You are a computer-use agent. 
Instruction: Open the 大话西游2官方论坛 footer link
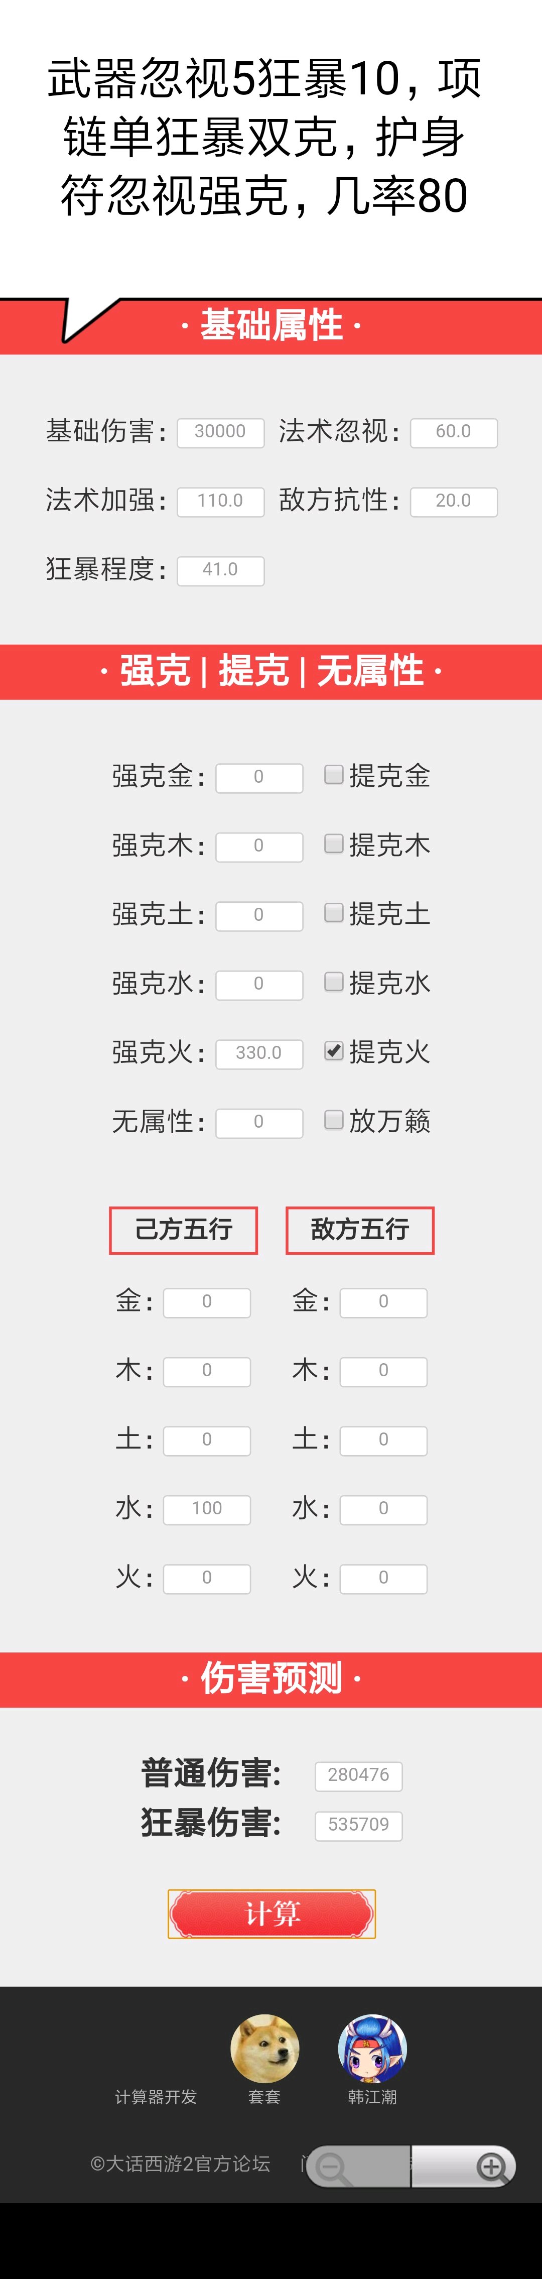click(x=180, y=2164)
